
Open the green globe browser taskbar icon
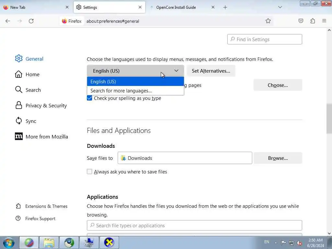point(29,243)
